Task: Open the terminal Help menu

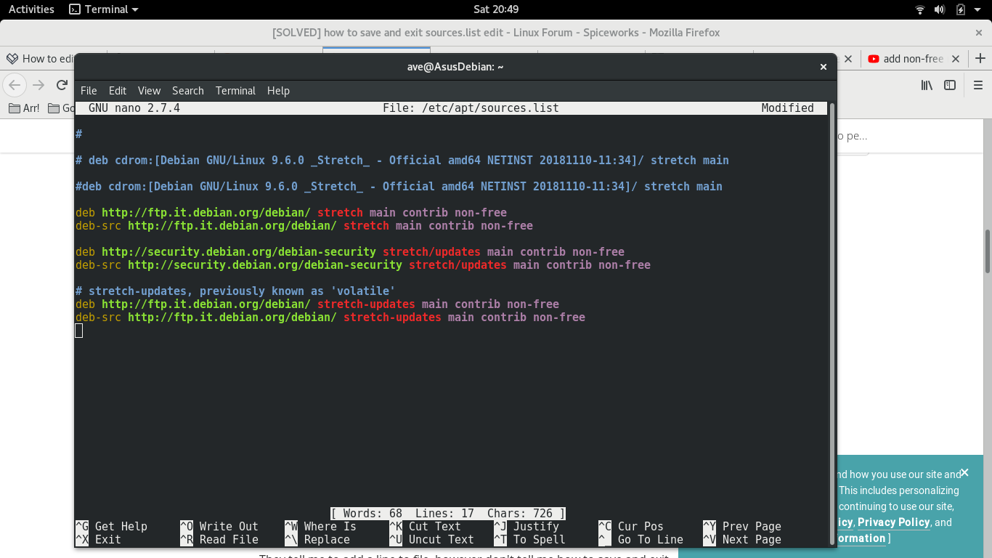Action: 278,91
